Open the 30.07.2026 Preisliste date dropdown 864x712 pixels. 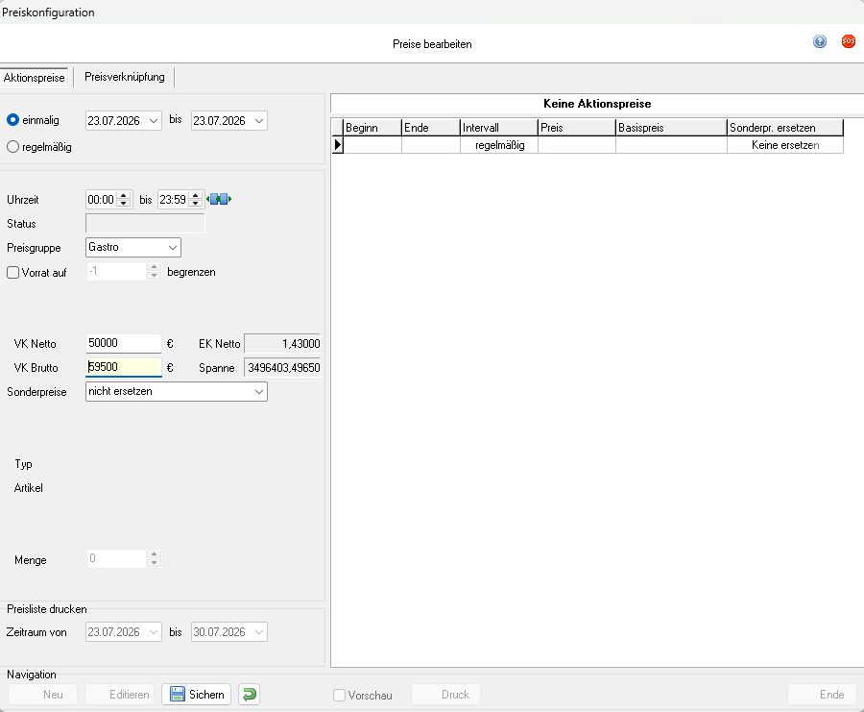tap(259, 632)
